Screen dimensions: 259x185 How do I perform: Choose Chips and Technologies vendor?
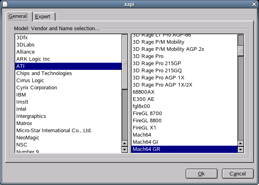[68, 73]
